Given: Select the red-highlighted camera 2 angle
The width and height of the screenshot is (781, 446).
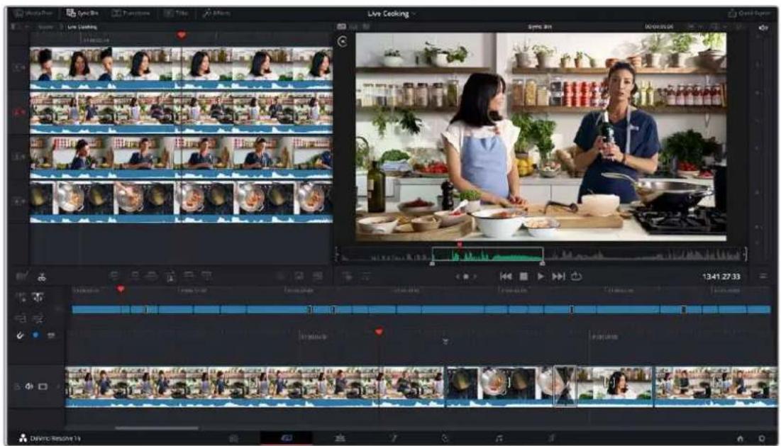Looking at the screenshot, I should click(x=18, y=112).
